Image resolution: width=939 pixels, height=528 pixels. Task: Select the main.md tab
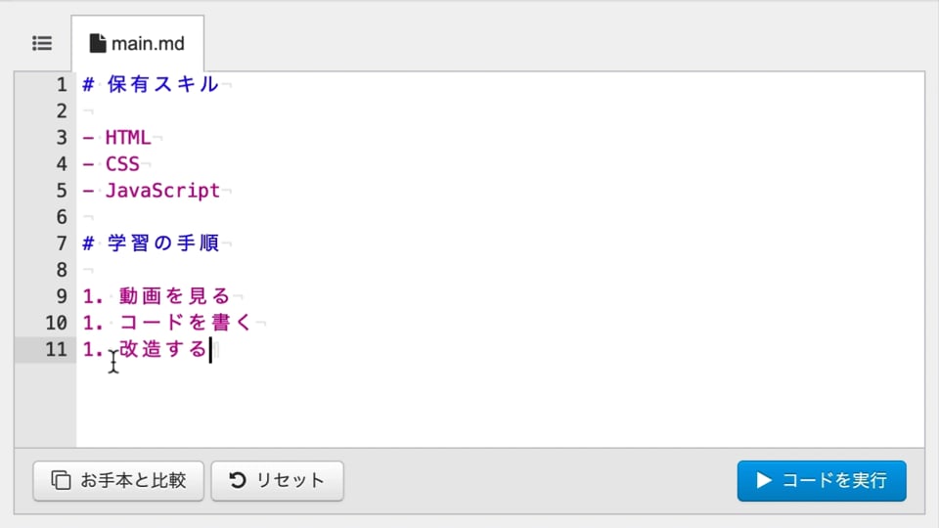pyautogui.click(x=138, y=44)
